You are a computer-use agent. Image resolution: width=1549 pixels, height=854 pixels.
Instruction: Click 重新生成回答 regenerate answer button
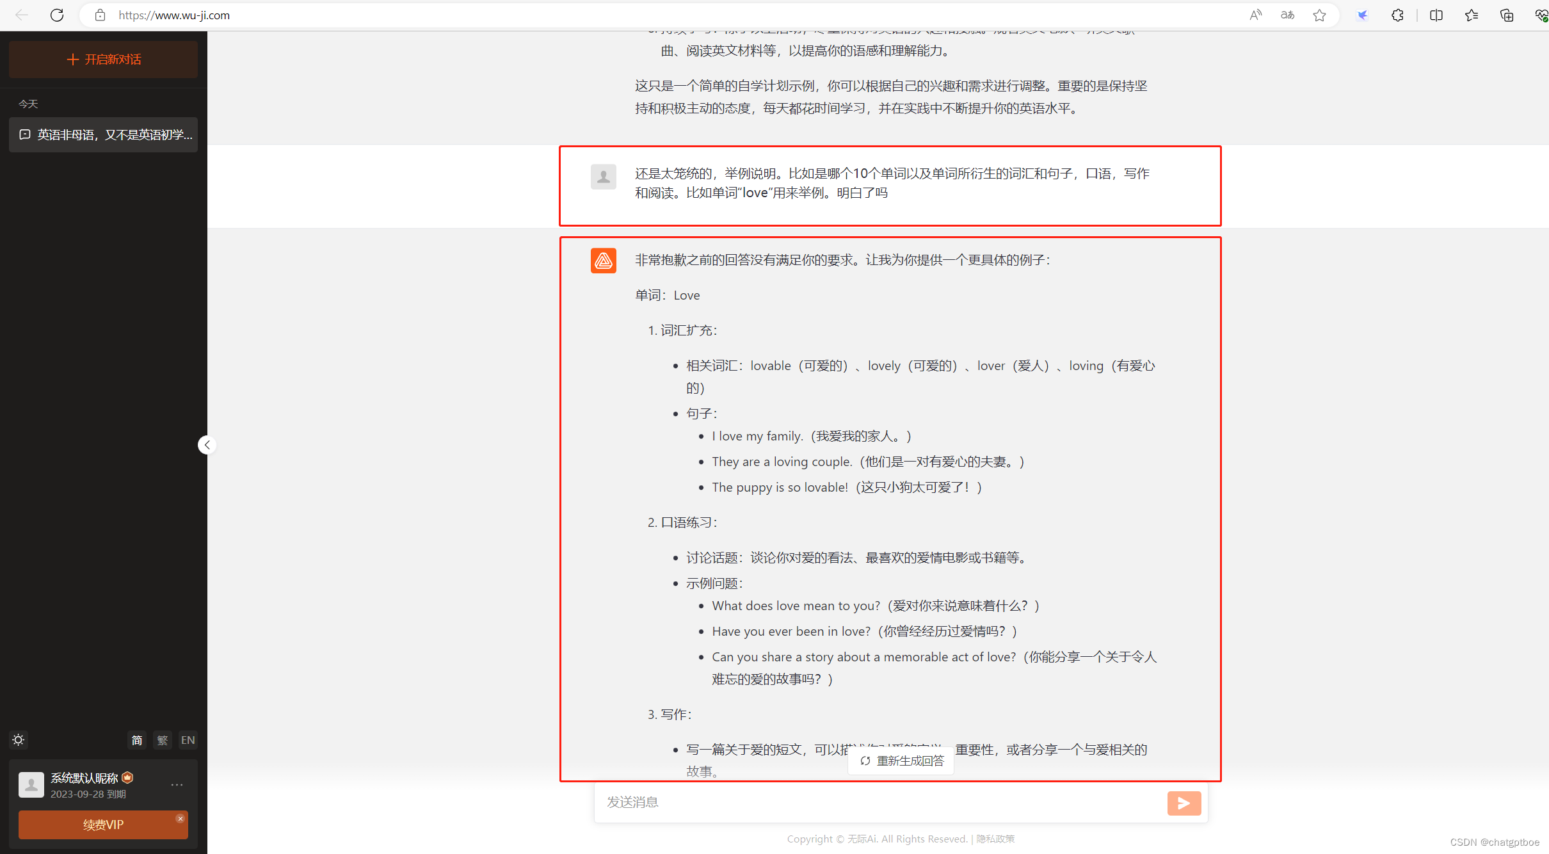(901, 761)
